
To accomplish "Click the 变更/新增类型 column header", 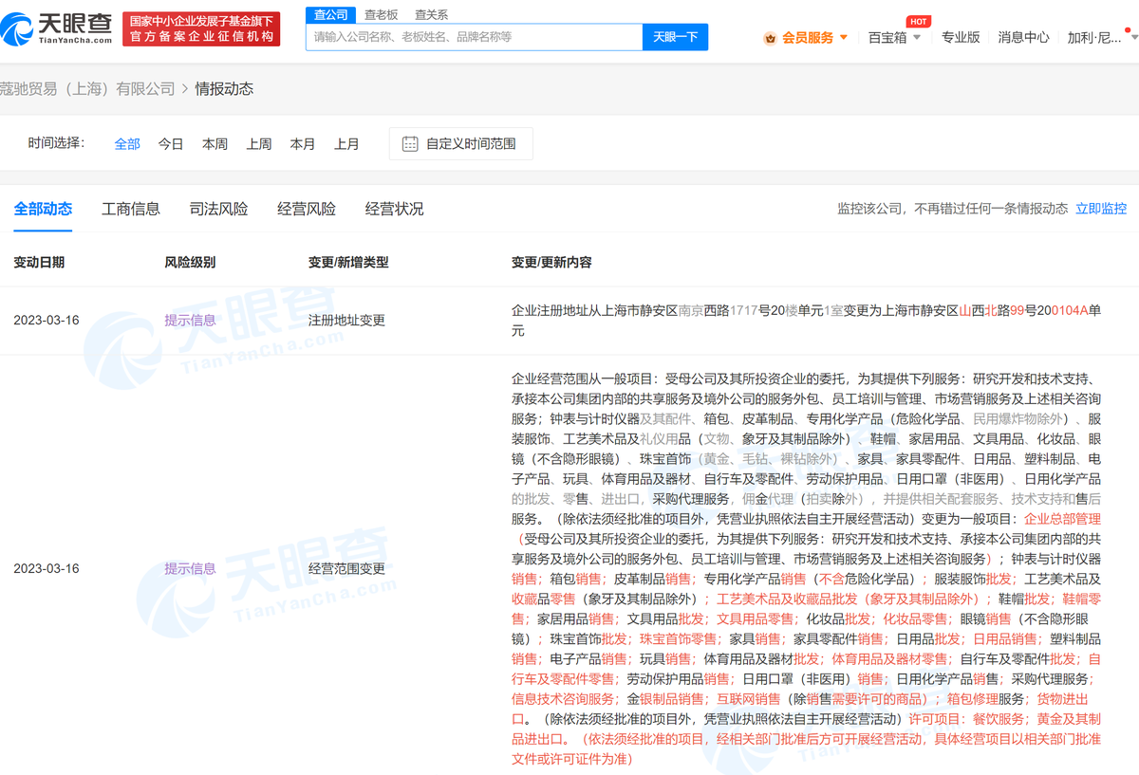I will pyautogui.click(x=348, y=263).
